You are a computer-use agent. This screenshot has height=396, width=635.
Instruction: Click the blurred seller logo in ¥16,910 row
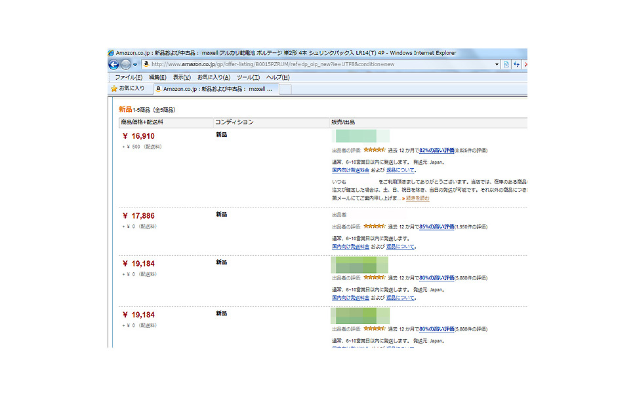(360, 135)
